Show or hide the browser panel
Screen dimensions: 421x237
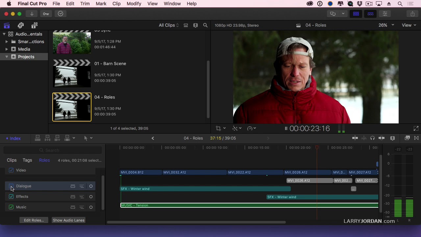tap(356, 14)
